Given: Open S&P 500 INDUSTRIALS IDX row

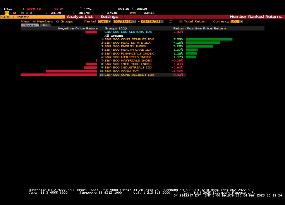Looking at the screenshot, I should pos(128,68).
